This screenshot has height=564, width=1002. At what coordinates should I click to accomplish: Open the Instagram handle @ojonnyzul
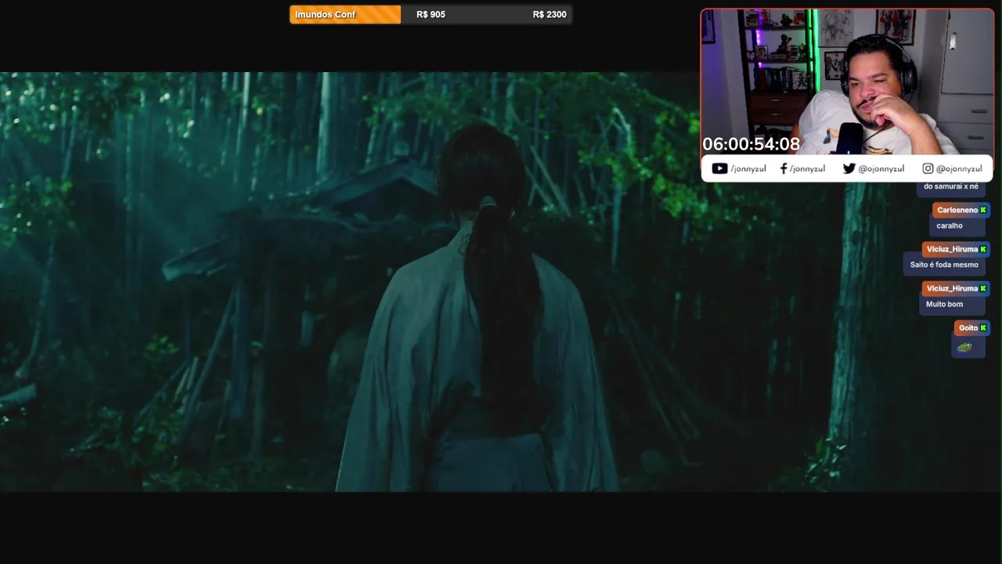[x=959, y=168]
